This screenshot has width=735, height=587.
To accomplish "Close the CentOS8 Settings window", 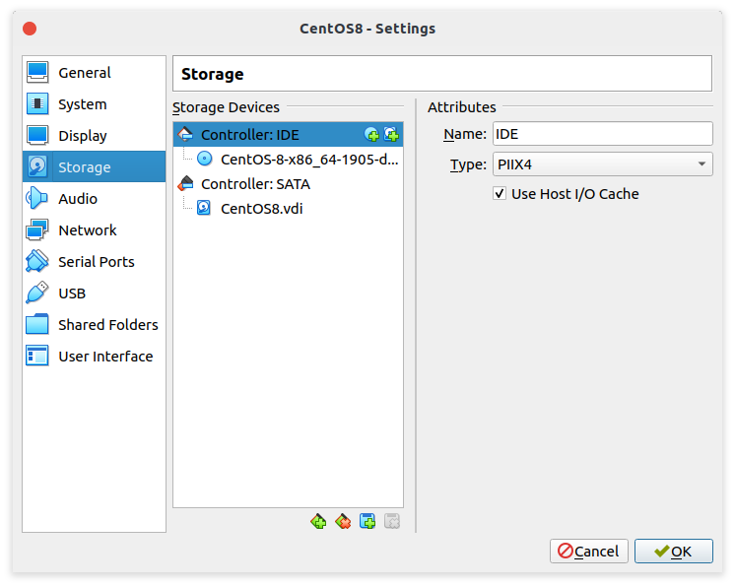I will tap(30, 29).
